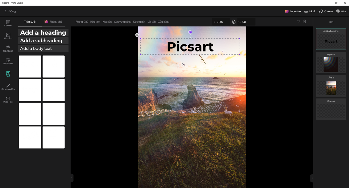Select the Xếp chồng (overlay) tool
This screenshot has width=349, height=188.
coord(8,49)
